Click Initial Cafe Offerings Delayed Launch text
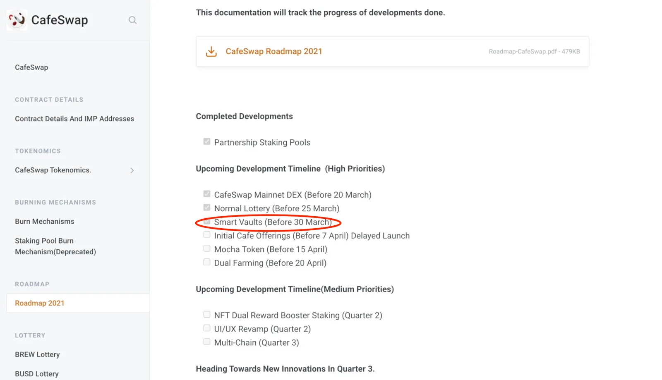662x380 pixels. click(x=312, y=236)
